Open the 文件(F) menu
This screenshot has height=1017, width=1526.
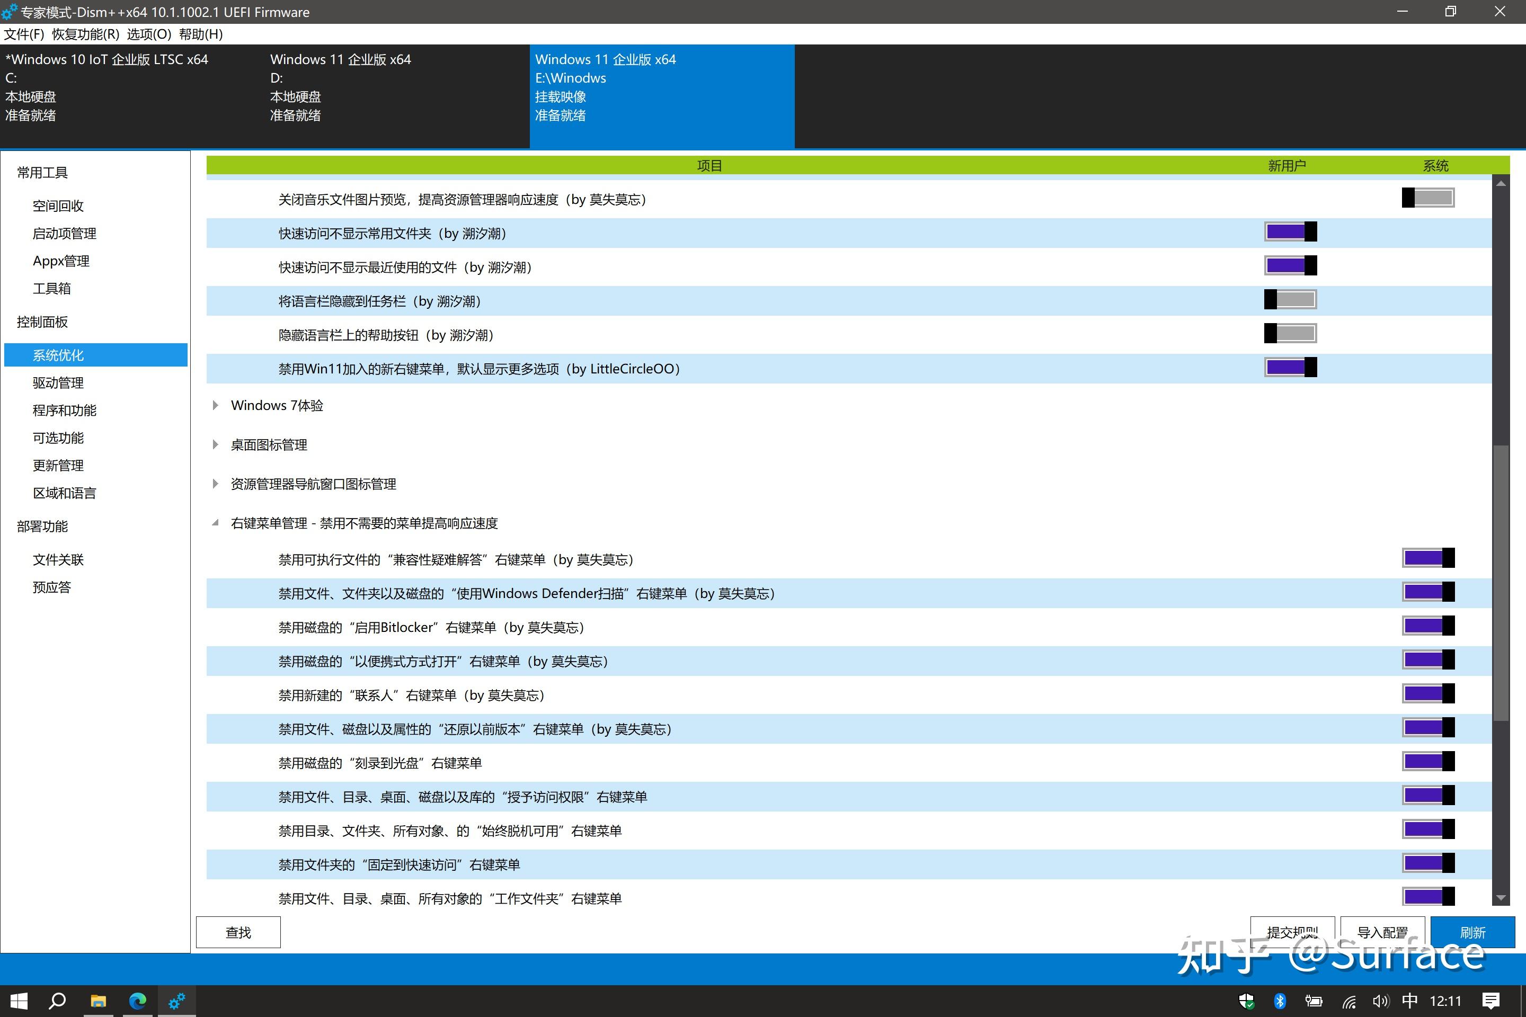click(x=23, y=34)
